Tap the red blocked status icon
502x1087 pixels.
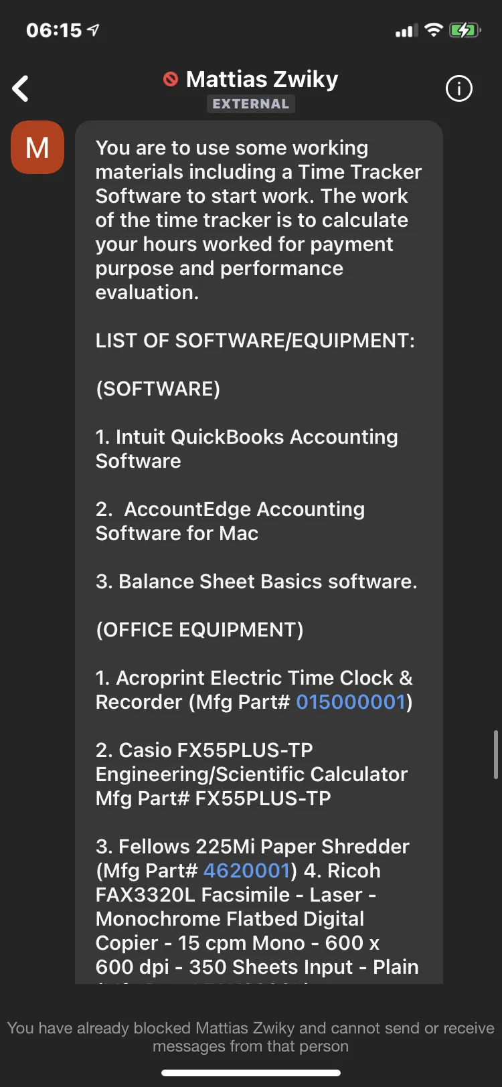click(171, 79)
